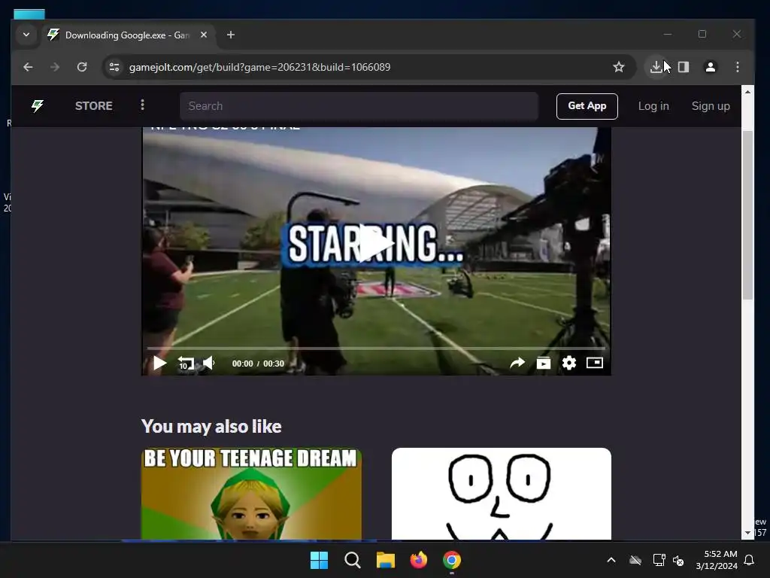Click the URL in the address bar
Viewport: 770px width, 578px height.
pos(259,67)
